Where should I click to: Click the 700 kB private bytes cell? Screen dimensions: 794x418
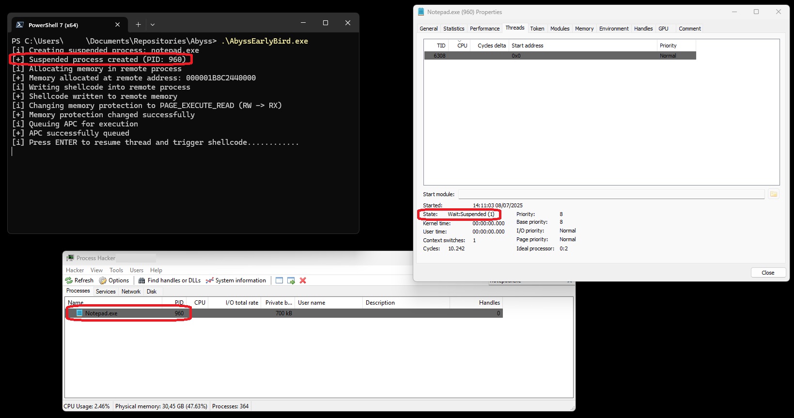(x=283, y=313)
